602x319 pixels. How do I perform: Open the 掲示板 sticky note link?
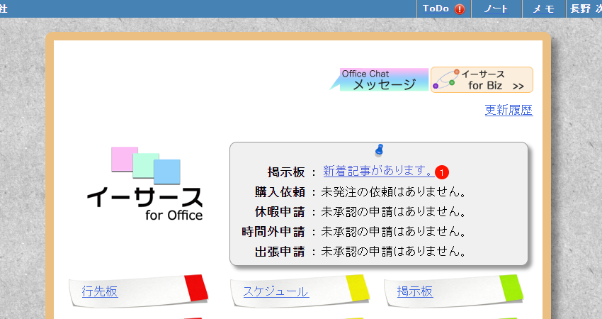(415, 291)
